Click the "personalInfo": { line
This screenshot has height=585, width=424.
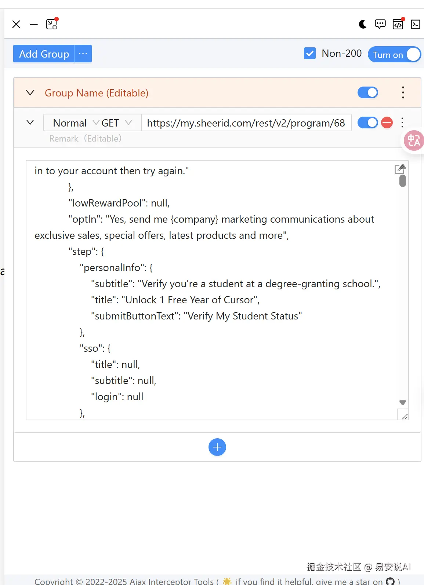coord(116,268)
